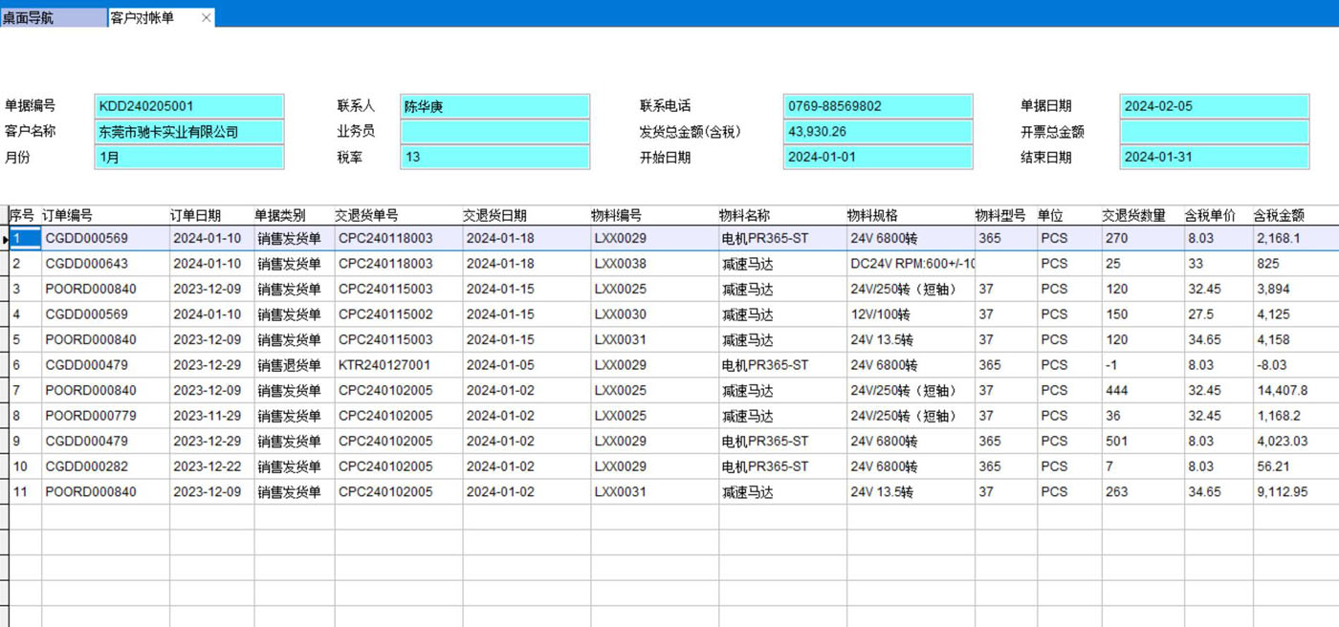Click the 单据日期 field 2024-02-05
This screenshot has width=1339, height=627.
(x=1214, y=106)
